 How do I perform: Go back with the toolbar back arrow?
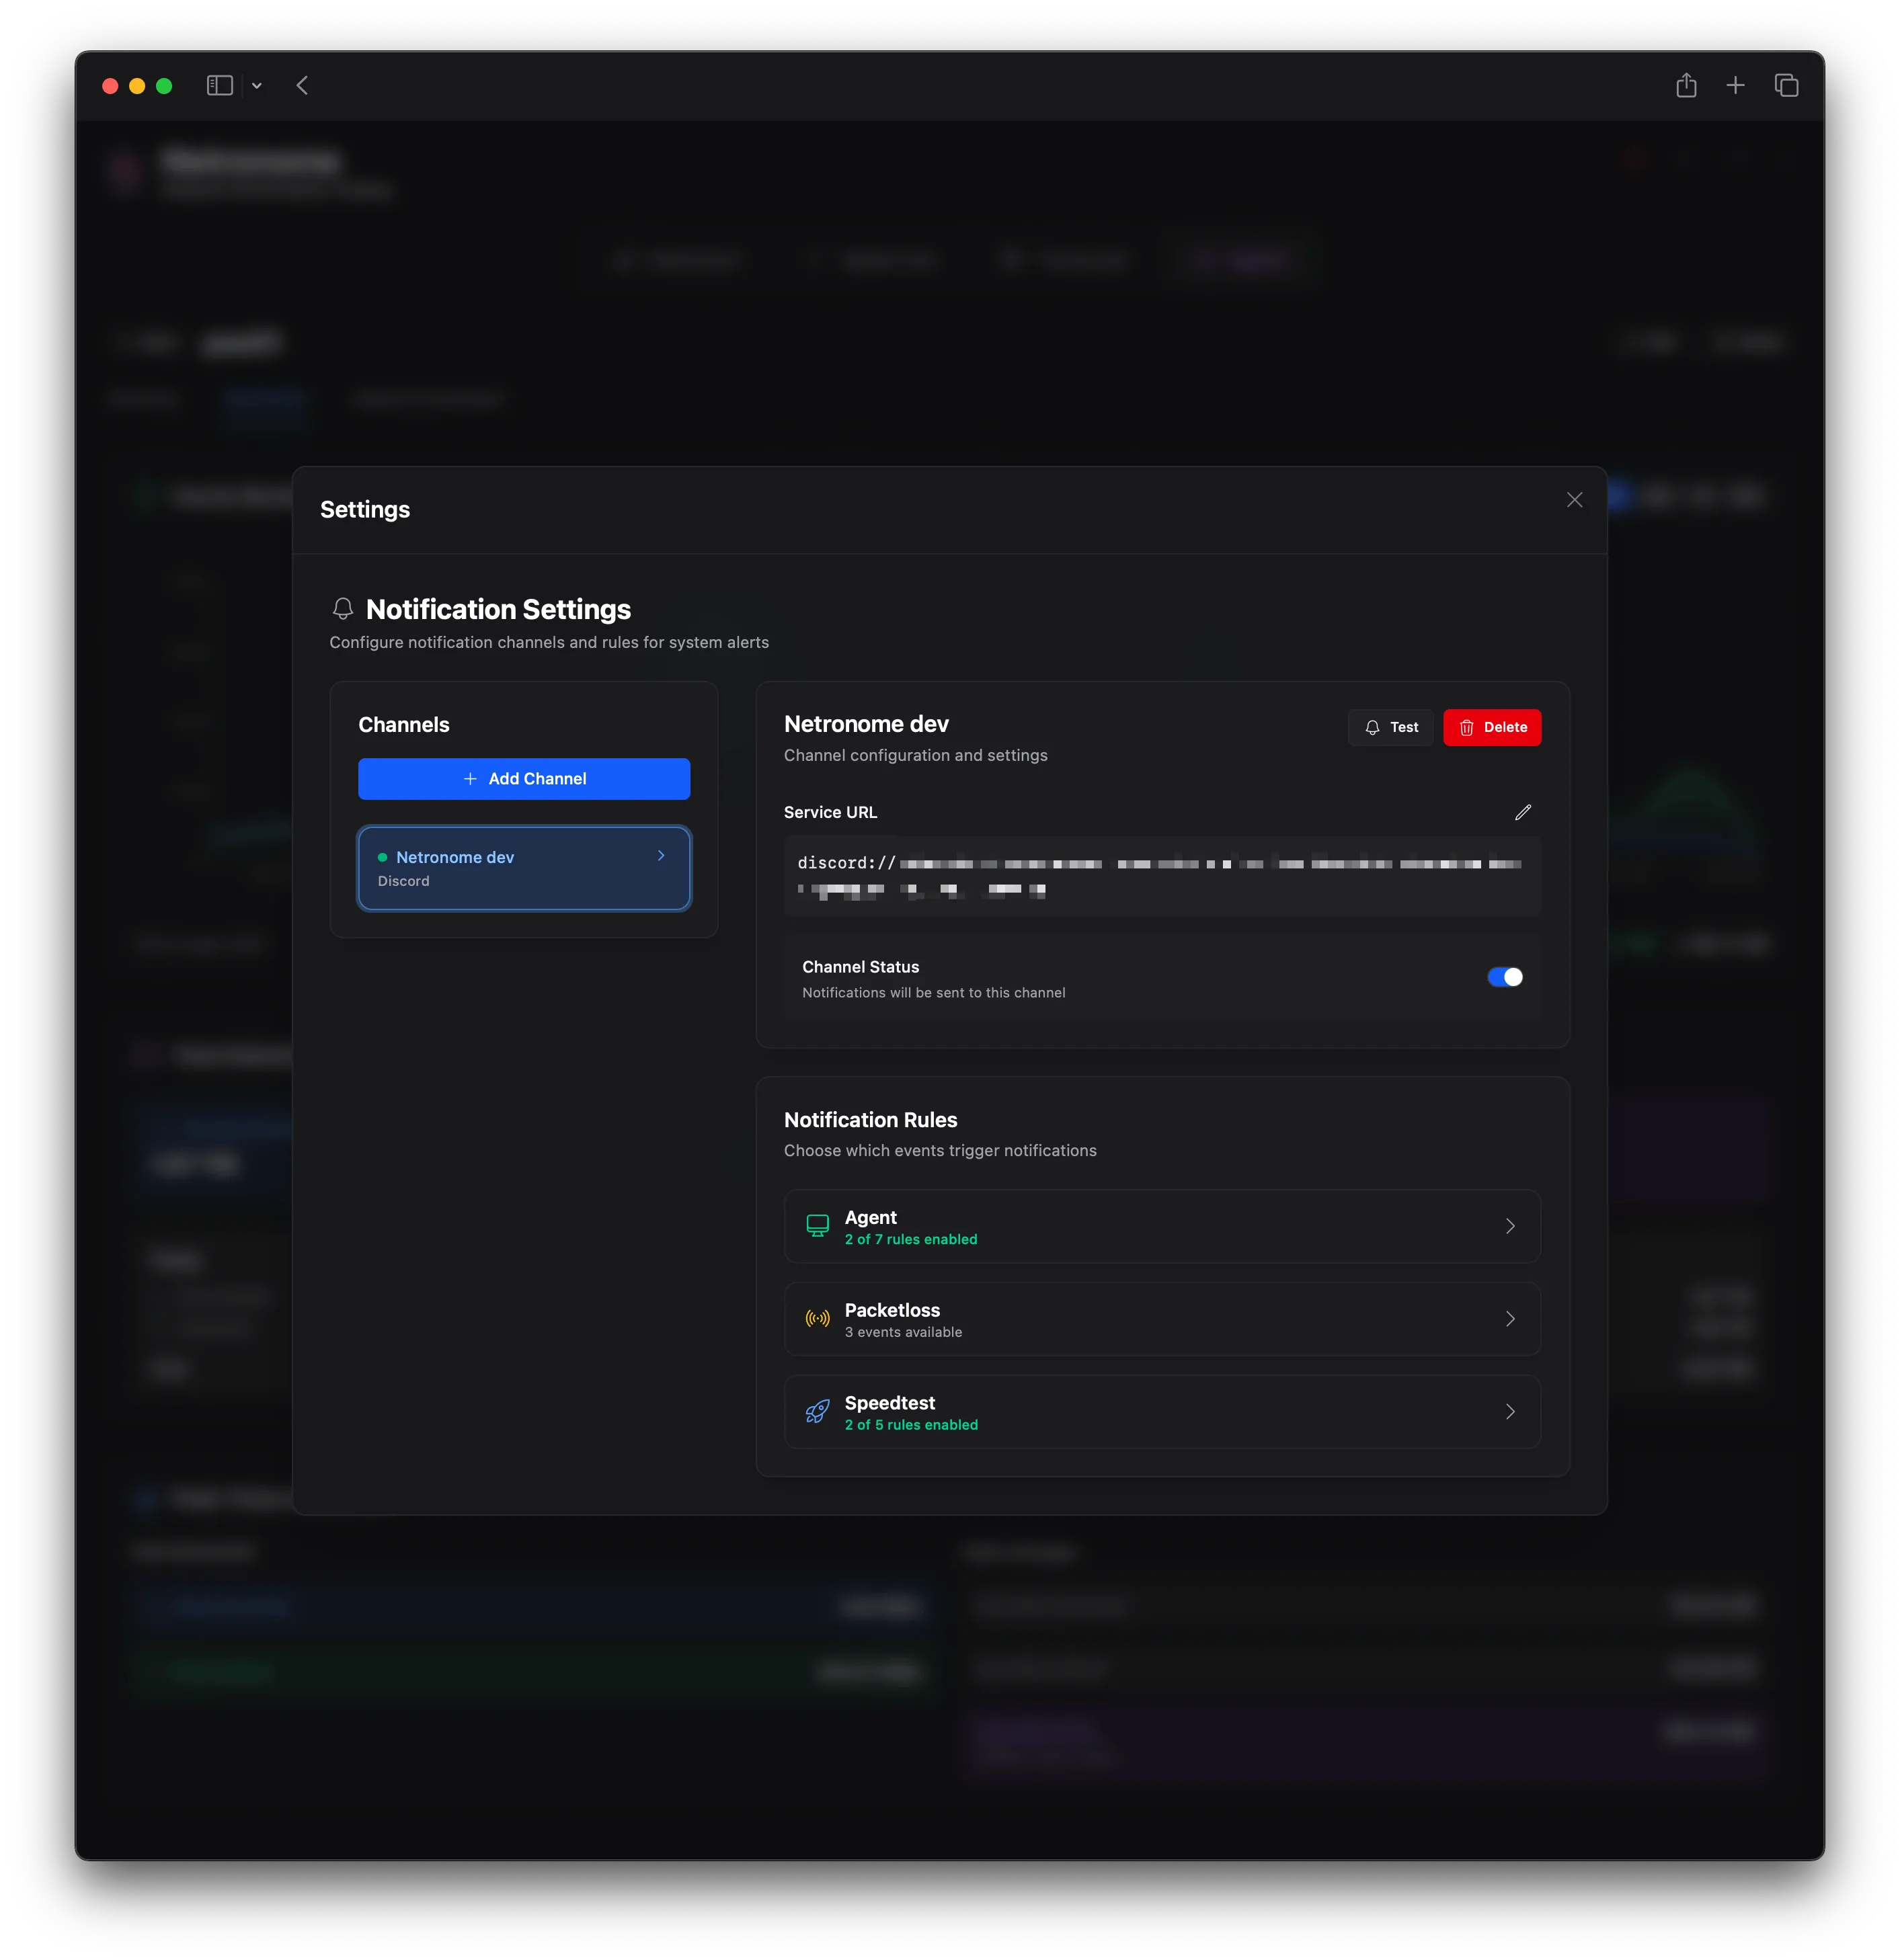(302, 86)
